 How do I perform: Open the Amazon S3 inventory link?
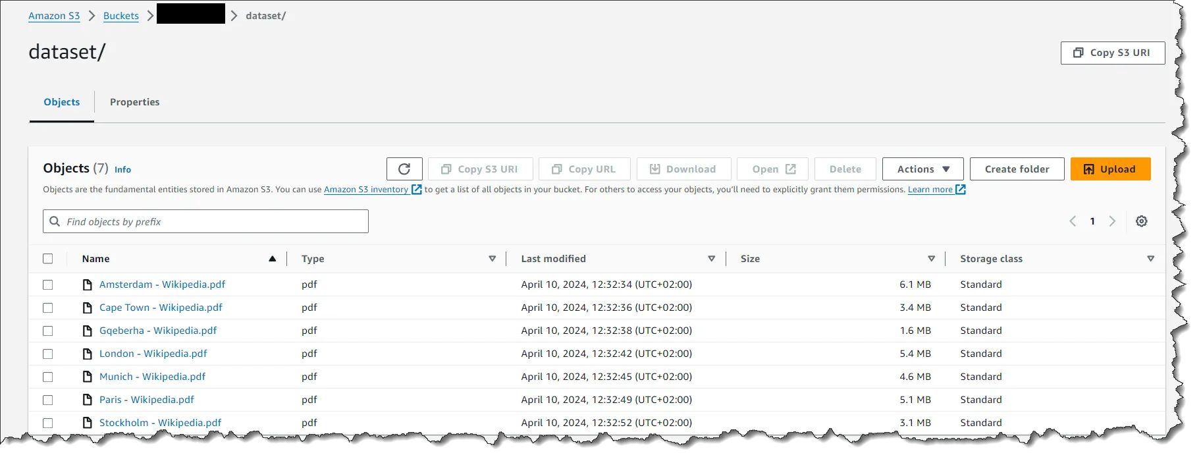click(x=366, y=190)
